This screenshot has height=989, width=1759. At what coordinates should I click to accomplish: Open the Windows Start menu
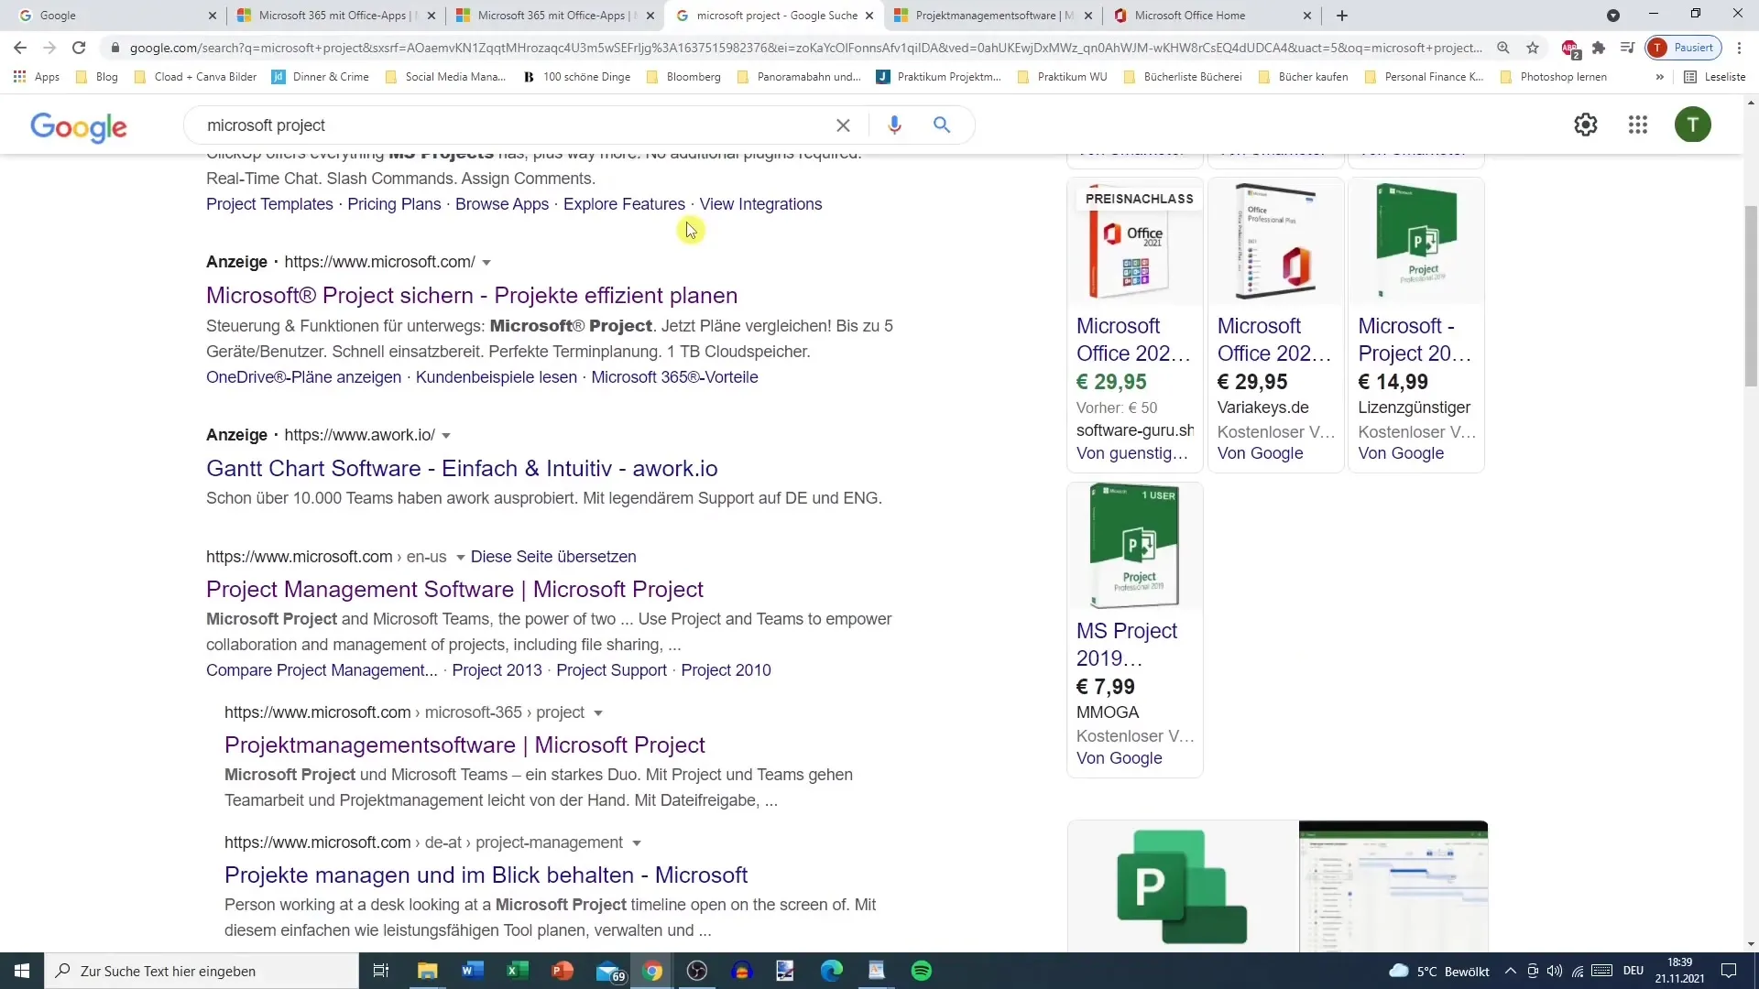point(22,971)
